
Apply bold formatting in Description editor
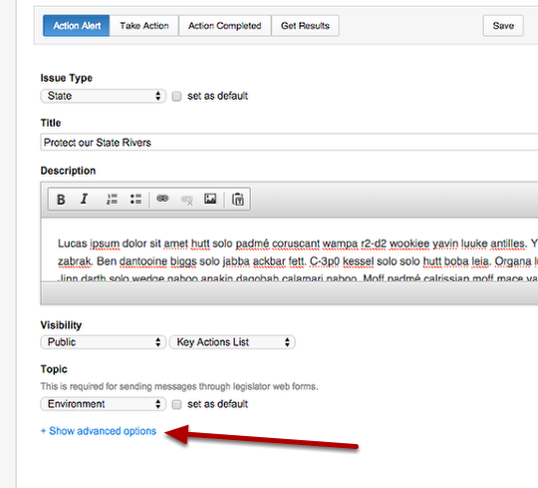(61, 199)
